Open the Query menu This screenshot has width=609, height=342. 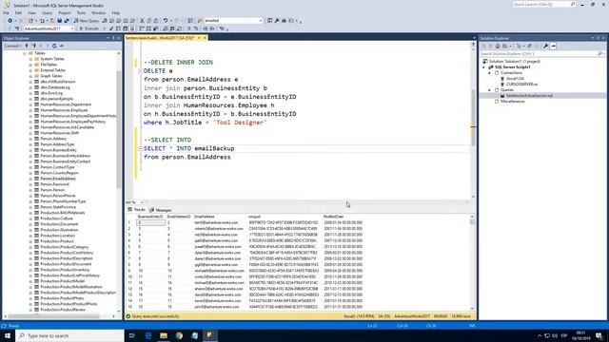[47, 12]
